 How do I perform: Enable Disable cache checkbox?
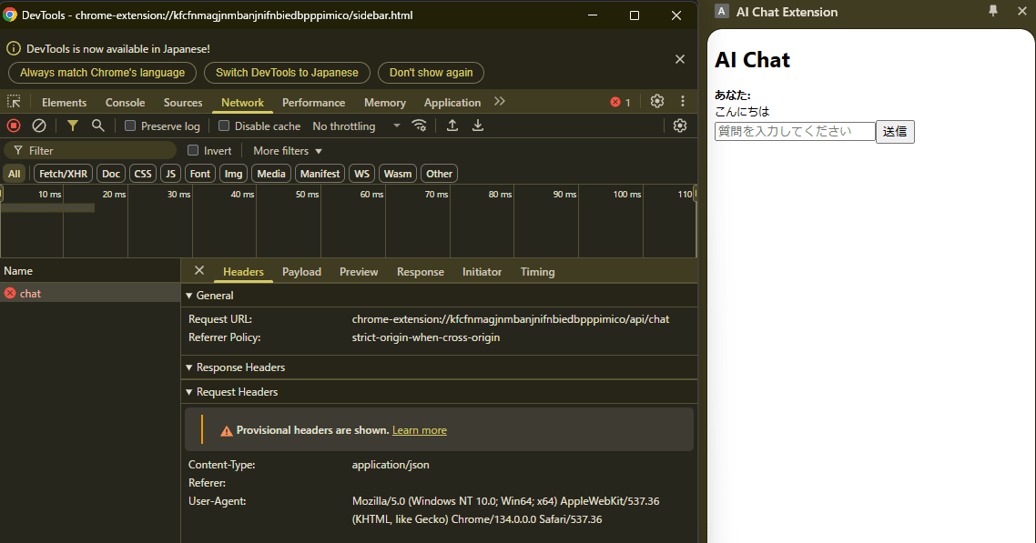tap(224, 126)
